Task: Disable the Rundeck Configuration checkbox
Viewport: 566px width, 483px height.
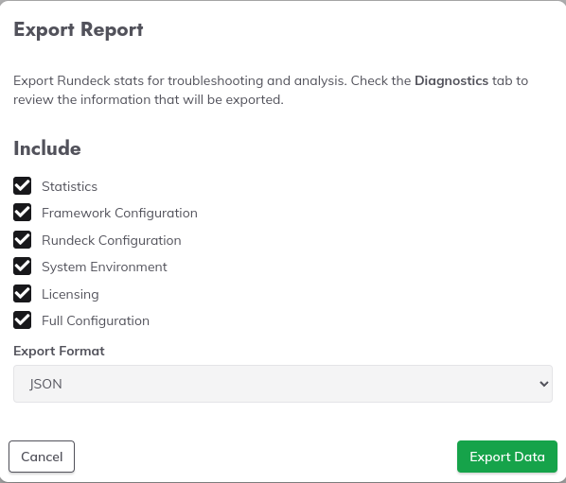Action: 23,240
